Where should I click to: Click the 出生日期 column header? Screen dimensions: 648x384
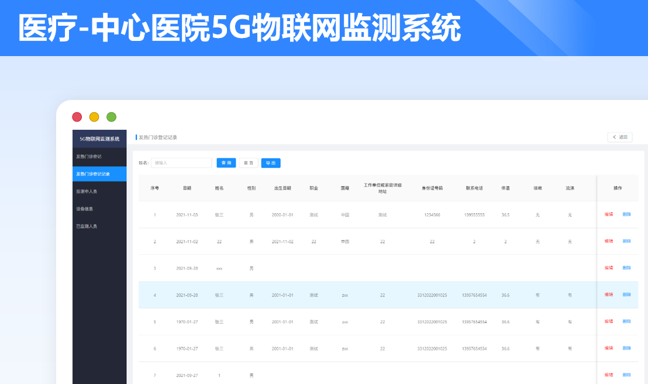(x=282, y=188)
